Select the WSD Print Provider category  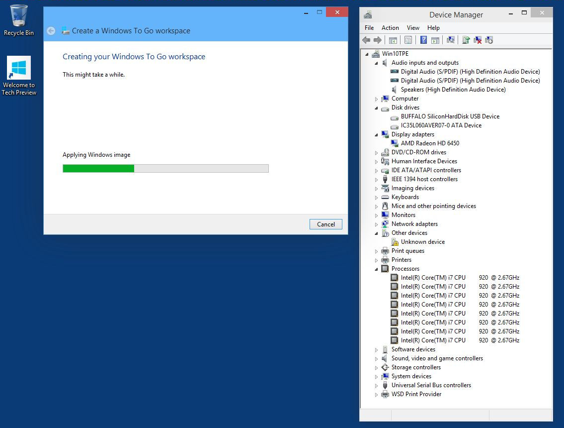(x=416, y=394)
